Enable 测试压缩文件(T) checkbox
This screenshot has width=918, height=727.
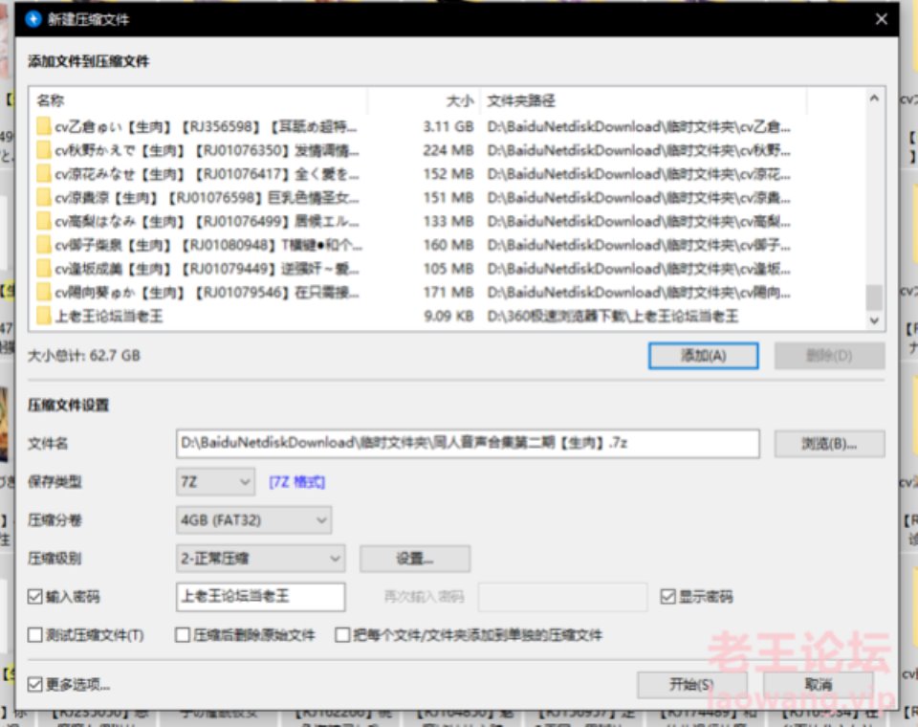tap(35, 635)
